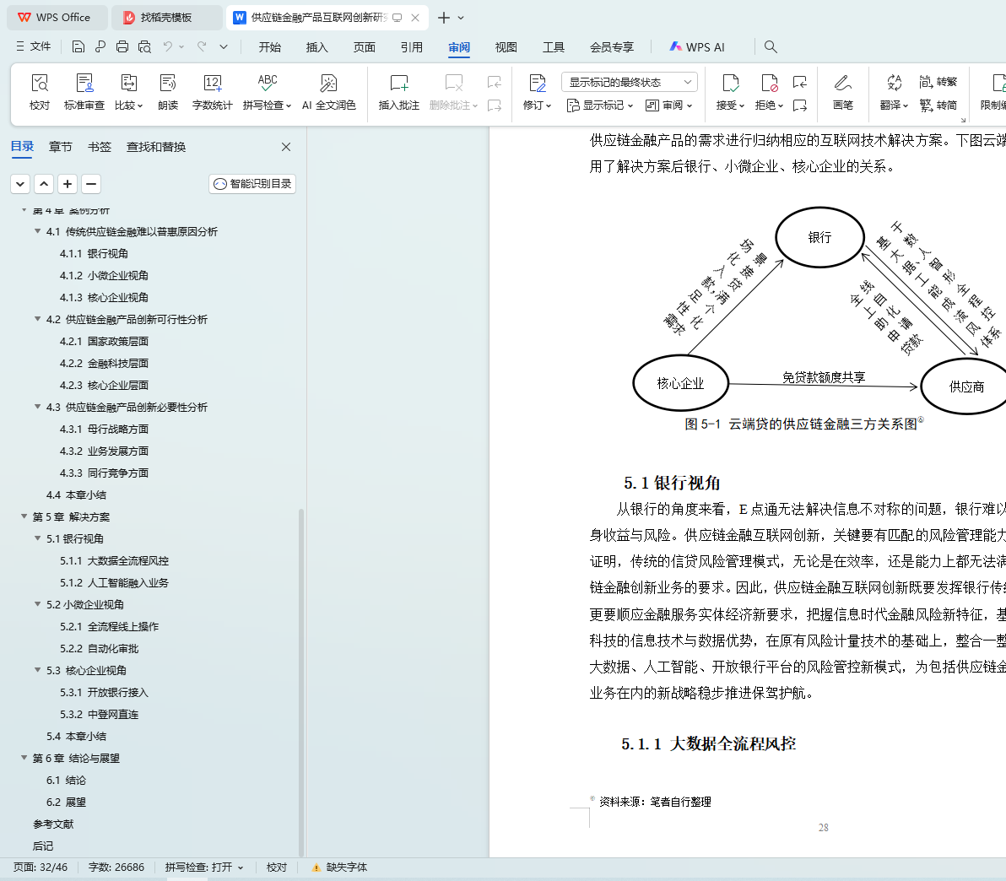
Task: Go to 参考文献 in outline
Action: pyautogui.click(x=53, y=824)
